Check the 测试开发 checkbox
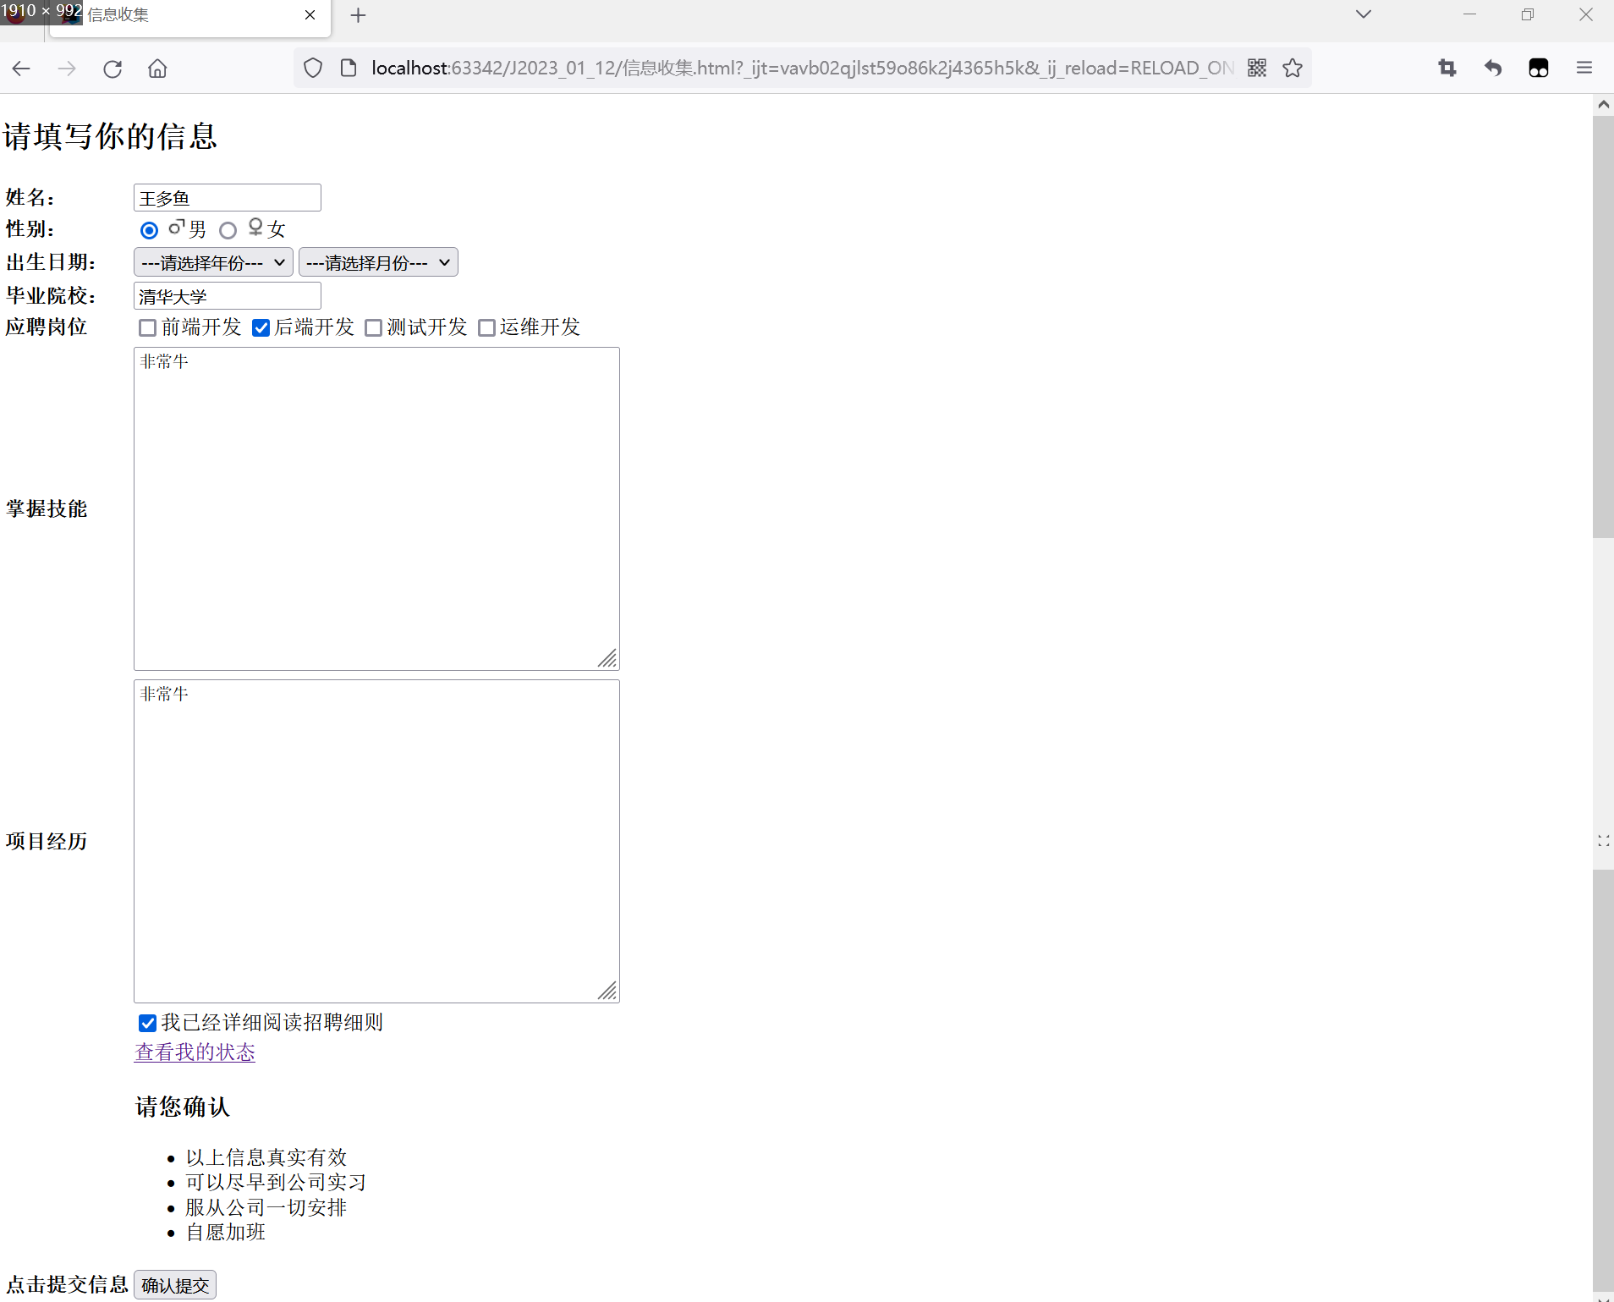This screenshot has width=1614, height=1302. (x=373, y=328)
